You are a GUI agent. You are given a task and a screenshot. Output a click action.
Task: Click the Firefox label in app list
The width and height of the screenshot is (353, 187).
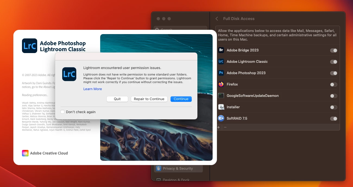[x=232, y=84]
